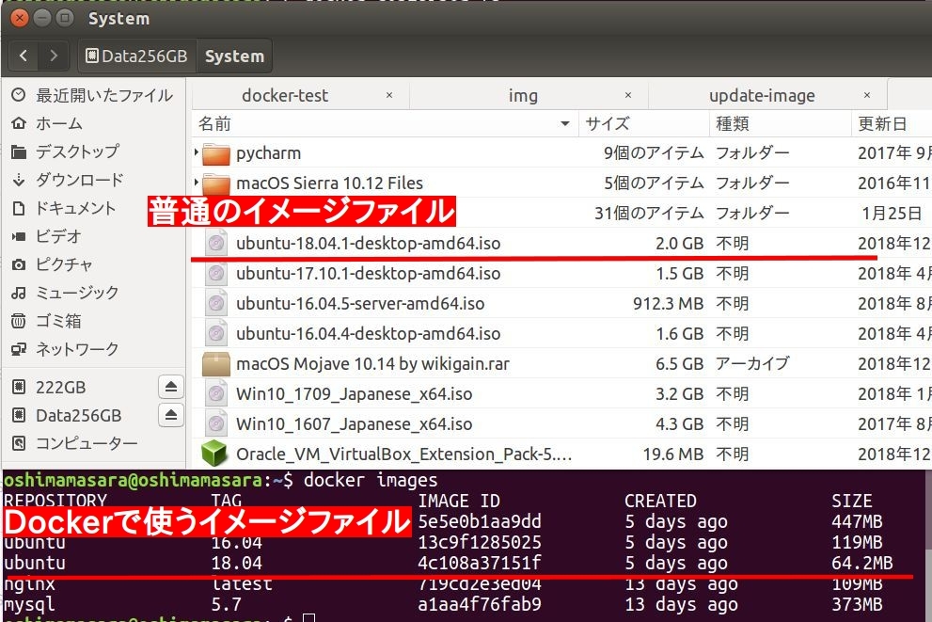Screen dimensions: 932x622
Task: Click the 447MB size value in terminal
Action: pos(857,521)
